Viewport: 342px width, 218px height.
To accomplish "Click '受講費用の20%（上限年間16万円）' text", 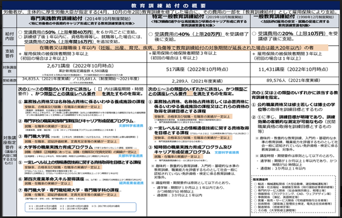I will [x=60, y=42].
